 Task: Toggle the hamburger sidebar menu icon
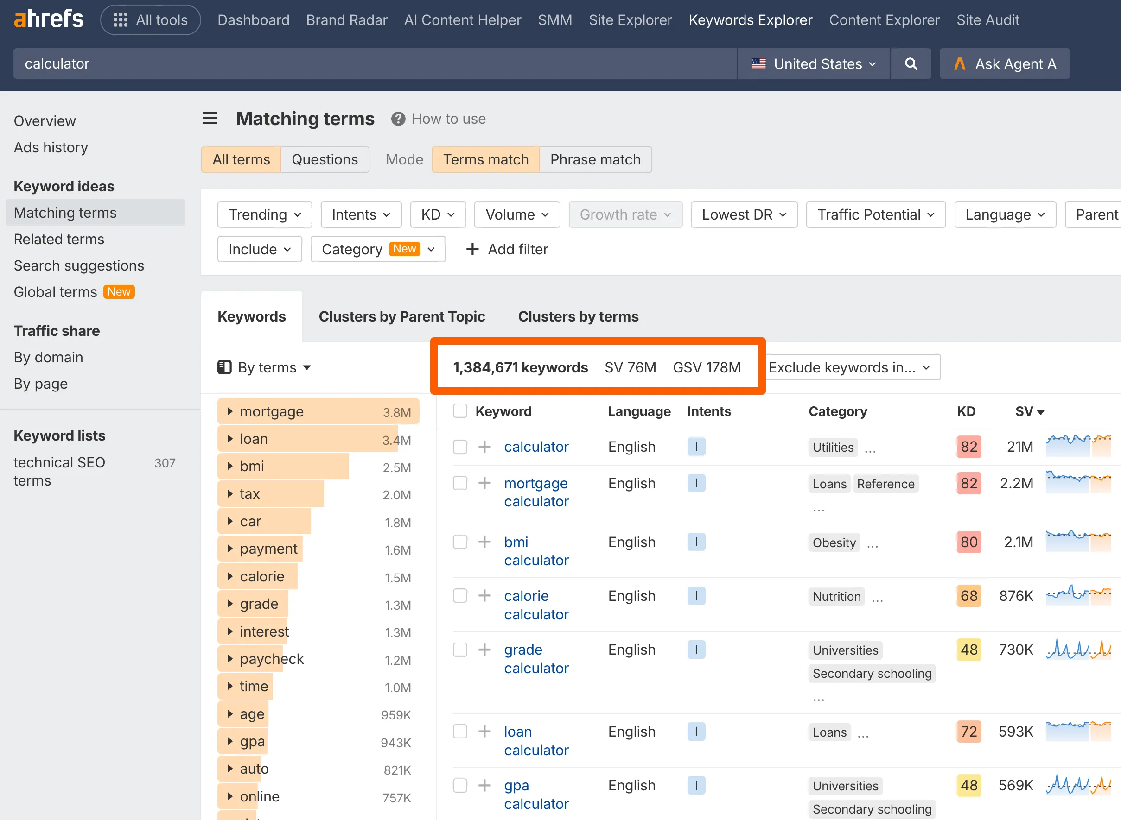tap(210, 118)
